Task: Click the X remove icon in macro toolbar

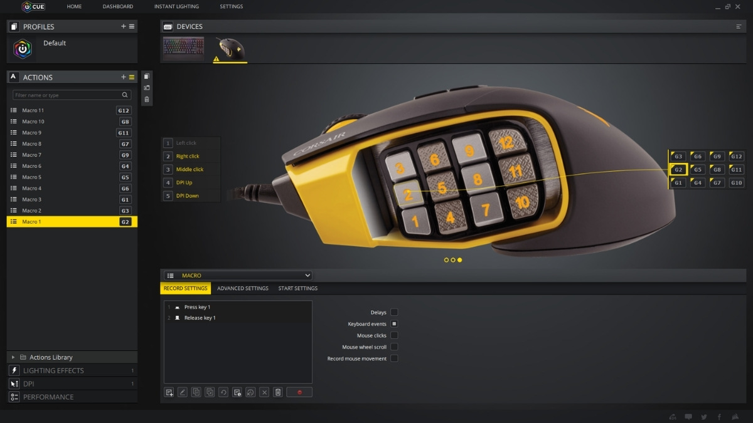Action: pyautogui.click(x=264, y=392)
